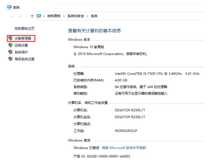Open 高级系统设置 text link
This screenshot has width=208, height=168.
coord(25,59)
